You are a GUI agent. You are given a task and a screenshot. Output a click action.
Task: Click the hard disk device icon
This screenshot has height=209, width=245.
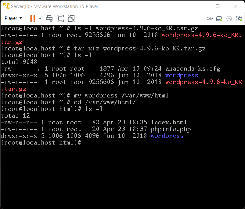click(219, 19)
